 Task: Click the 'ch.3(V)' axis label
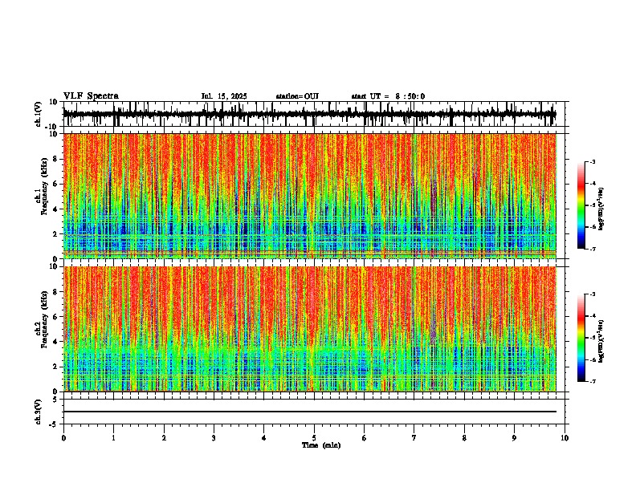(39, 412)
